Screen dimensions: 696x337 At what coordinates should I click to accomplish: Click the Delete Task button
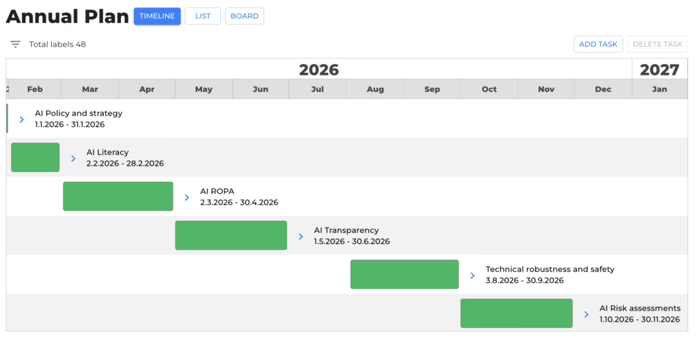(x=657, y=44)
